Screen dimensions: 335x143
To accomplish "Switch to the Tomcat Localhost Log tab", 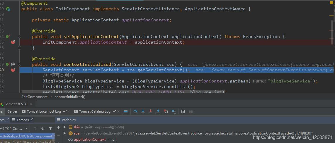I will pyautogui.click(x=44, y=111).
